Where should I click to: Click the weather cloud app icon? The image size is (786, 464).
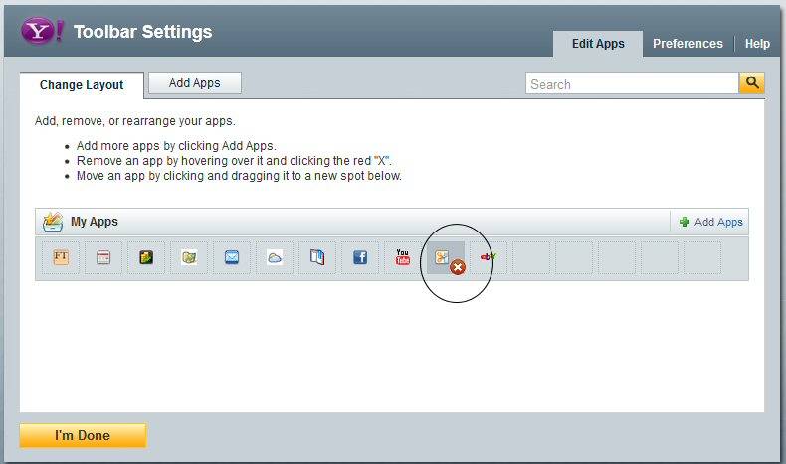click(275, 258)
